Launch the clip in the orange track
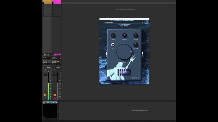 (43, 3)
